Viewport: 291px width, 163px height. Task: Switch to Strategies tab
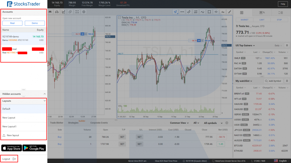73,123
